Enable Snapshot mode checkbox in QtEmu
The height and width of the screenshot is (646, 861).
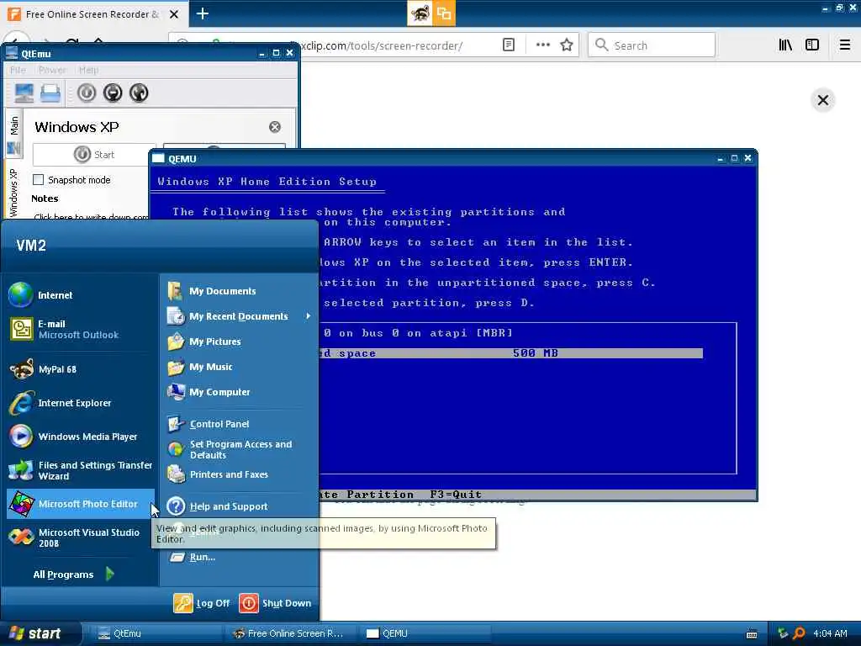[x=39, y=180]
